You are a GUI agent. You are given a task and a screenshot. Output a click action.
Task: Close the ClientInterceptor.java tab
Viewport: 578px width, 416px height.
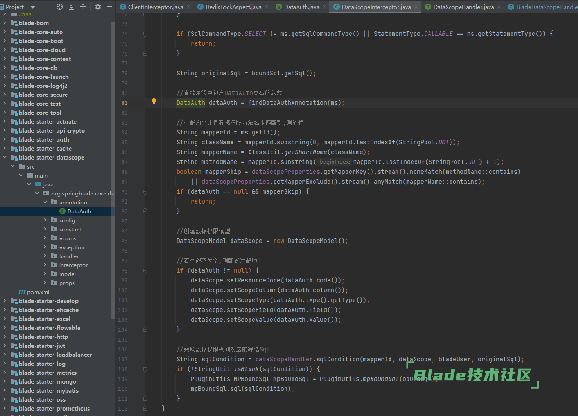click(188, 7)
